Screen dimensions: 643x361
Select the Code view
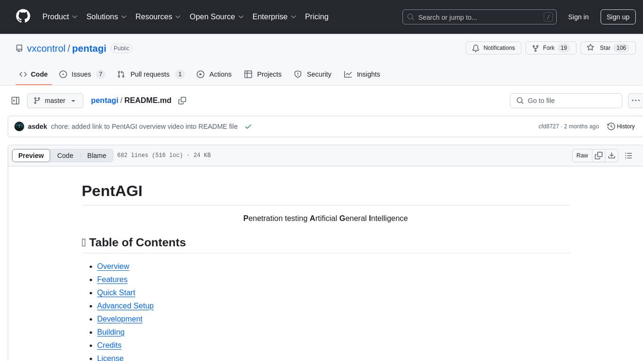[65, 155]
